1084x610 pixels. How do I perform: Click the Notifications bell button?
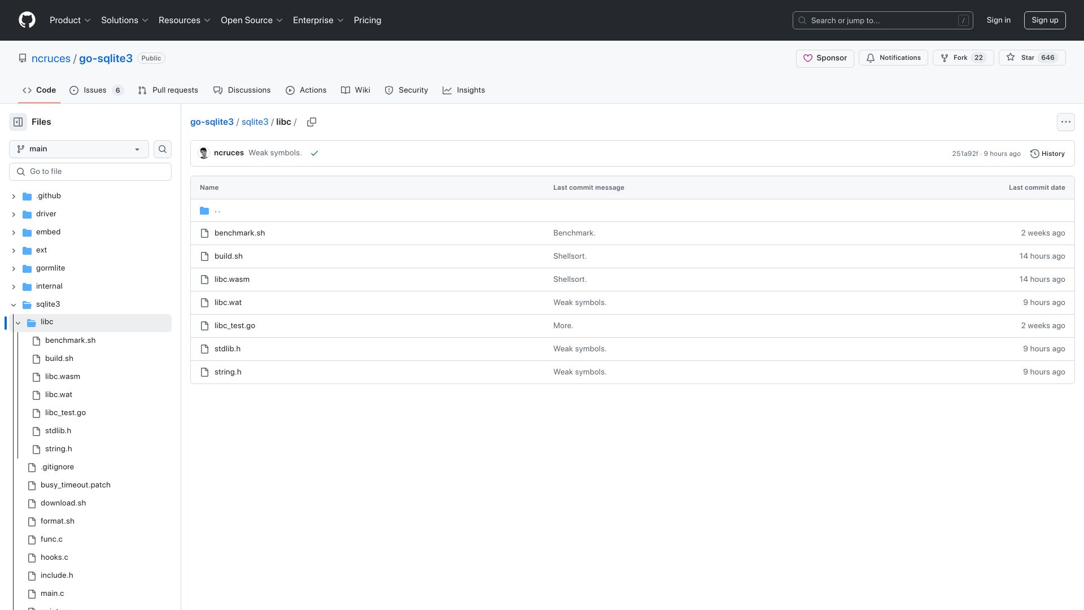pyautogui.click(x=893, y=58)
